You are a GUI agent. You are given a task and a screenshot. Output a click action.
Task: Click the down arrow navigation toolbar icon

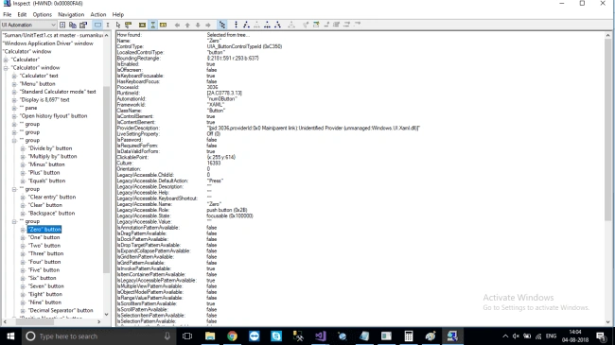pyautogui.click(x=198, y=25)
